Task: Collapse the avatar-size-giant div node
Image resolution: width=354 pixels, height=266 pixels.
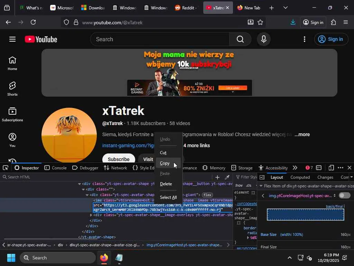Action: [87, 195]
